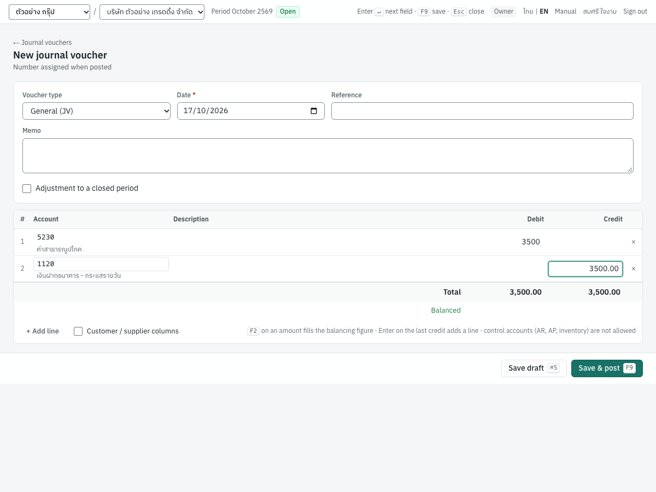The height and width of the screenshot is (492, 656).
Task: Open the Manual link
Action: point(565,11)
